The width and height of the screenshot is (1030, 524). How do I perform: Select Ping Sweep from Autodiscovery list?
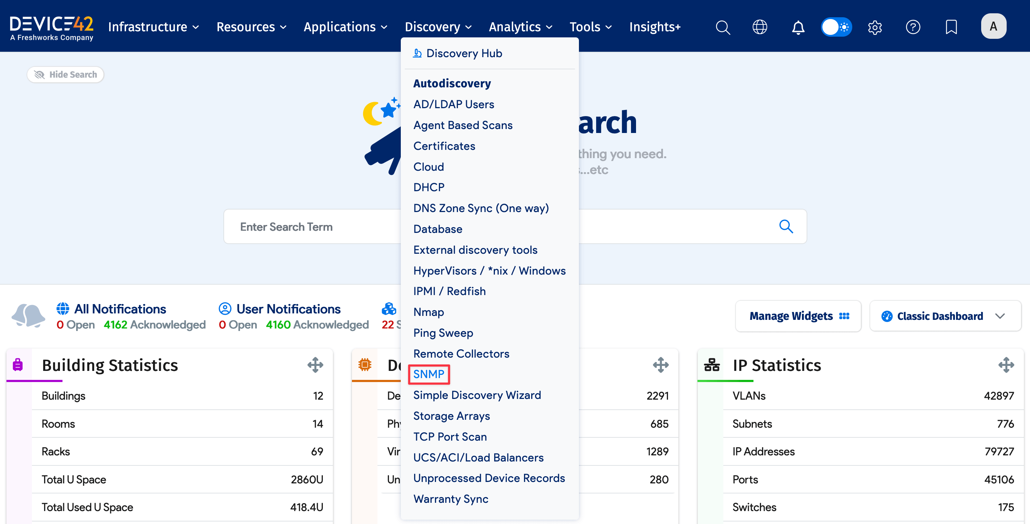[x=443, y=333]
